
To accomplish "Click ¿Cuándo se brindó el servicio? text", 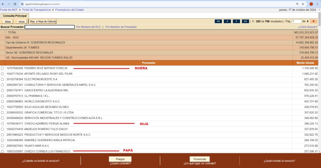I will 41,161.
